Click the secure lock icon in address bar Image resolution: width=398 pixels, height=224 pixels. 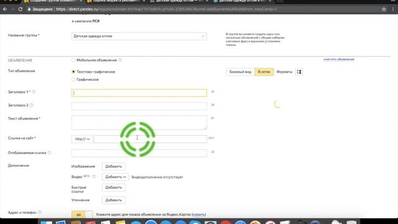pyautogui.click(x=29, y=9)
